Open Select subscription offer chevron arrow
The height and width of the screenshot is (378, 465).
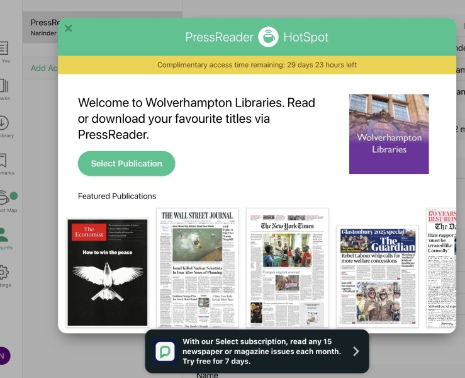[x=356, y=352]
